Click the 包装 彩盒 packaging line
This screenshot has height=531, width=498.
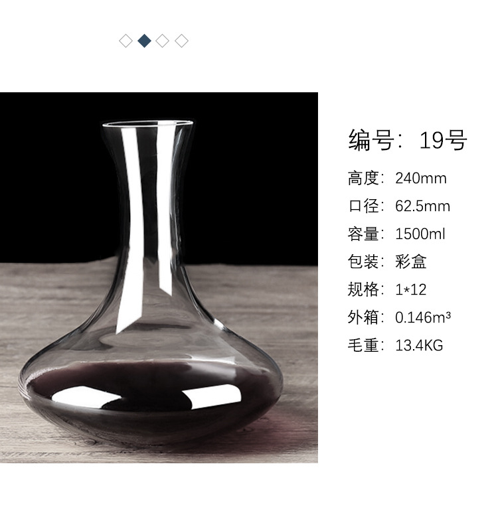click(x=387, y=262)
